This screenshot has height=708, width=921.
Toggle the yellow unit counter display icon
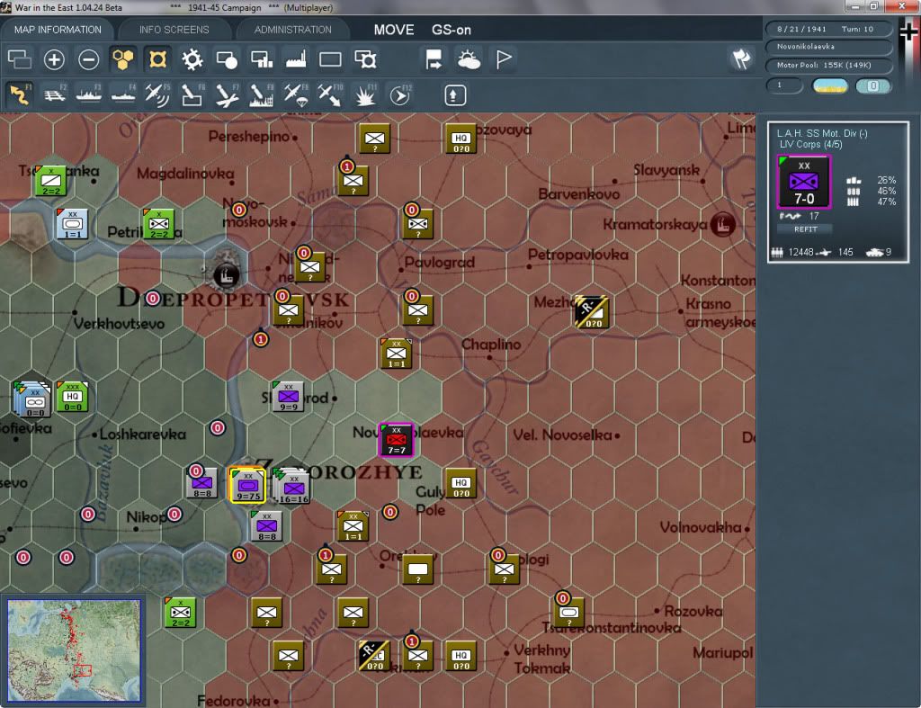(x=157, y=59)
